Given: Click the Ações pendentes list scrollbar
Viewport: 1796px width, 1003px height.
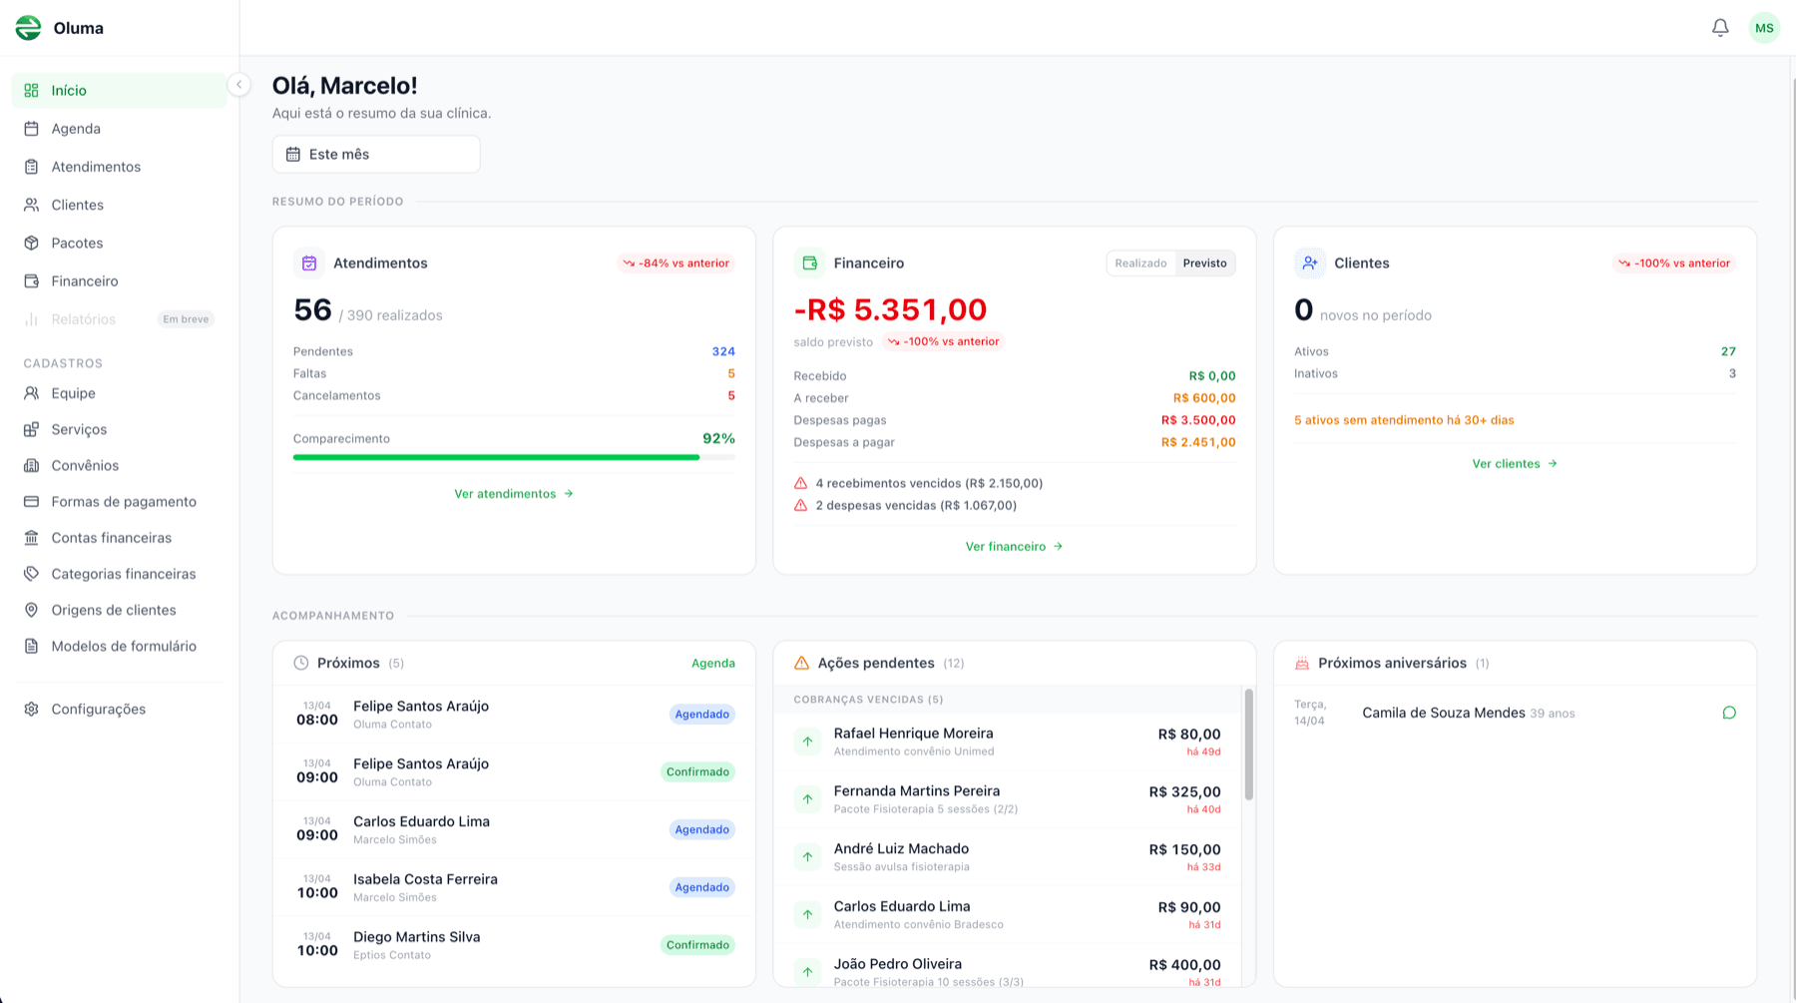Looking at the screenshot, I should coord(1248,744).
